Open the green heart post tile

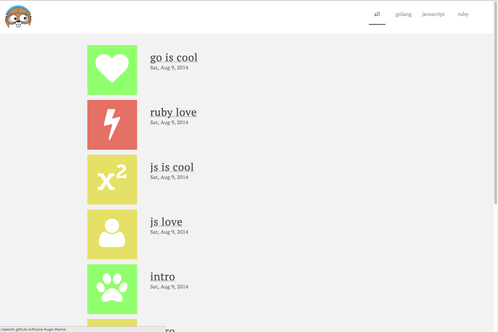112,70
